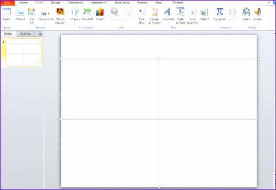Insert a SmartArt graphic
276x190 pixels.
pyautogui.click(x=87, y=15)
